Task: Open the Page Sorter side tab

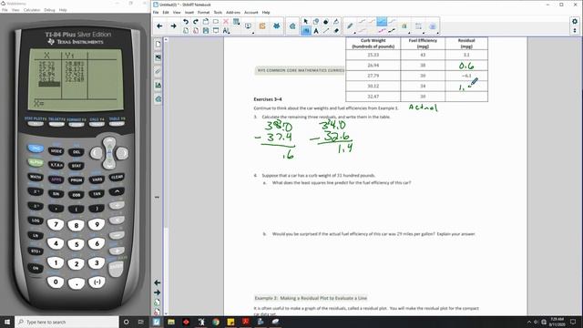Action: click(158, 45)
